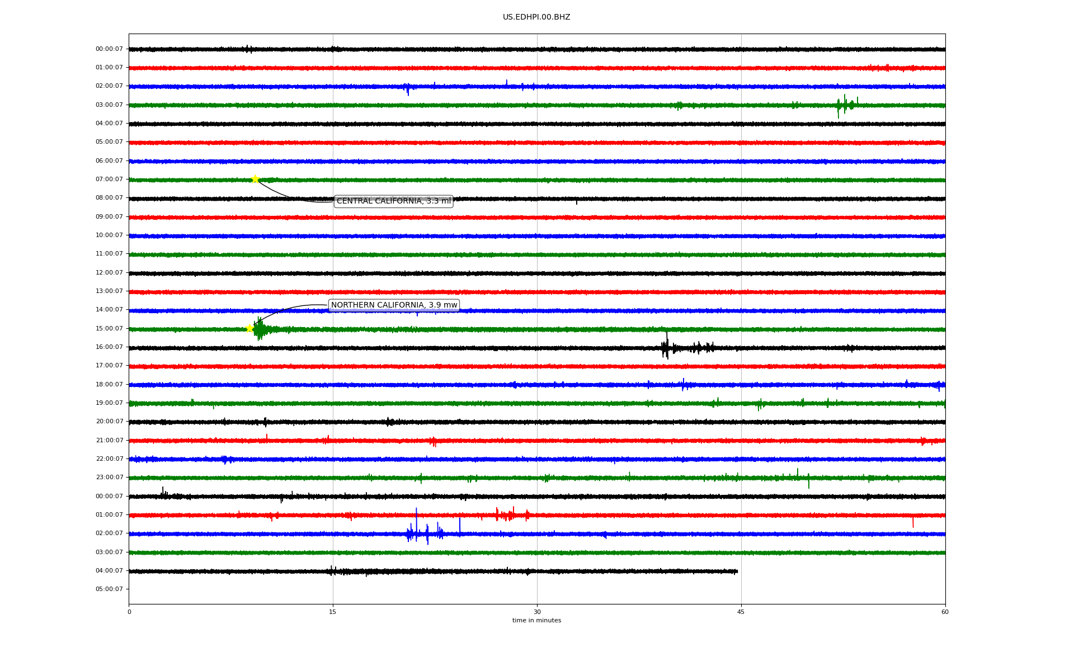This screenshot has height=671, width=1074.
Task: Click the yellow star on the 07:00:07 trace
Action: pyautogui.click(x=255, y=179)
